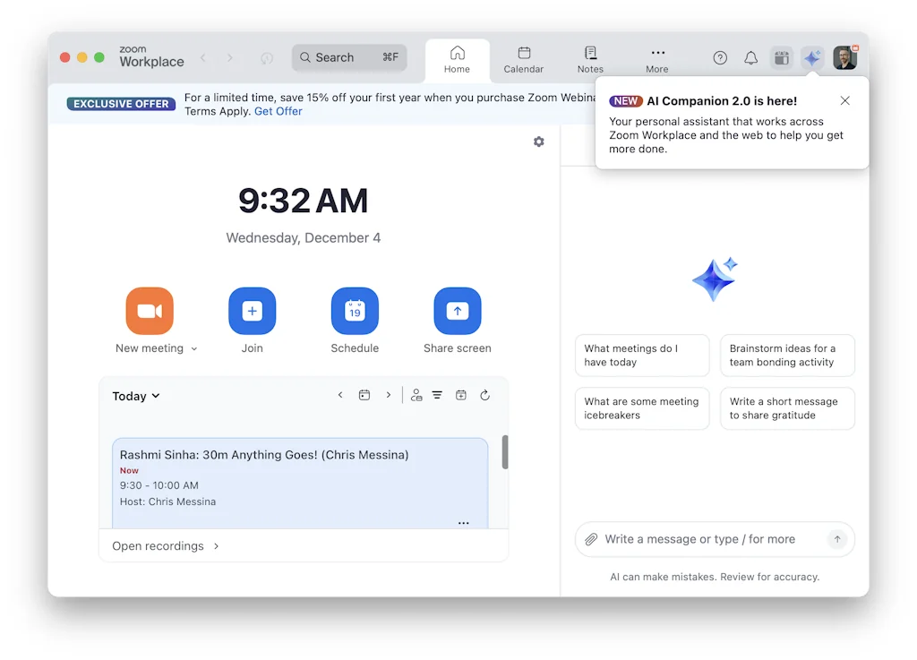Switch to the Calendar tab

pos(523,59)
